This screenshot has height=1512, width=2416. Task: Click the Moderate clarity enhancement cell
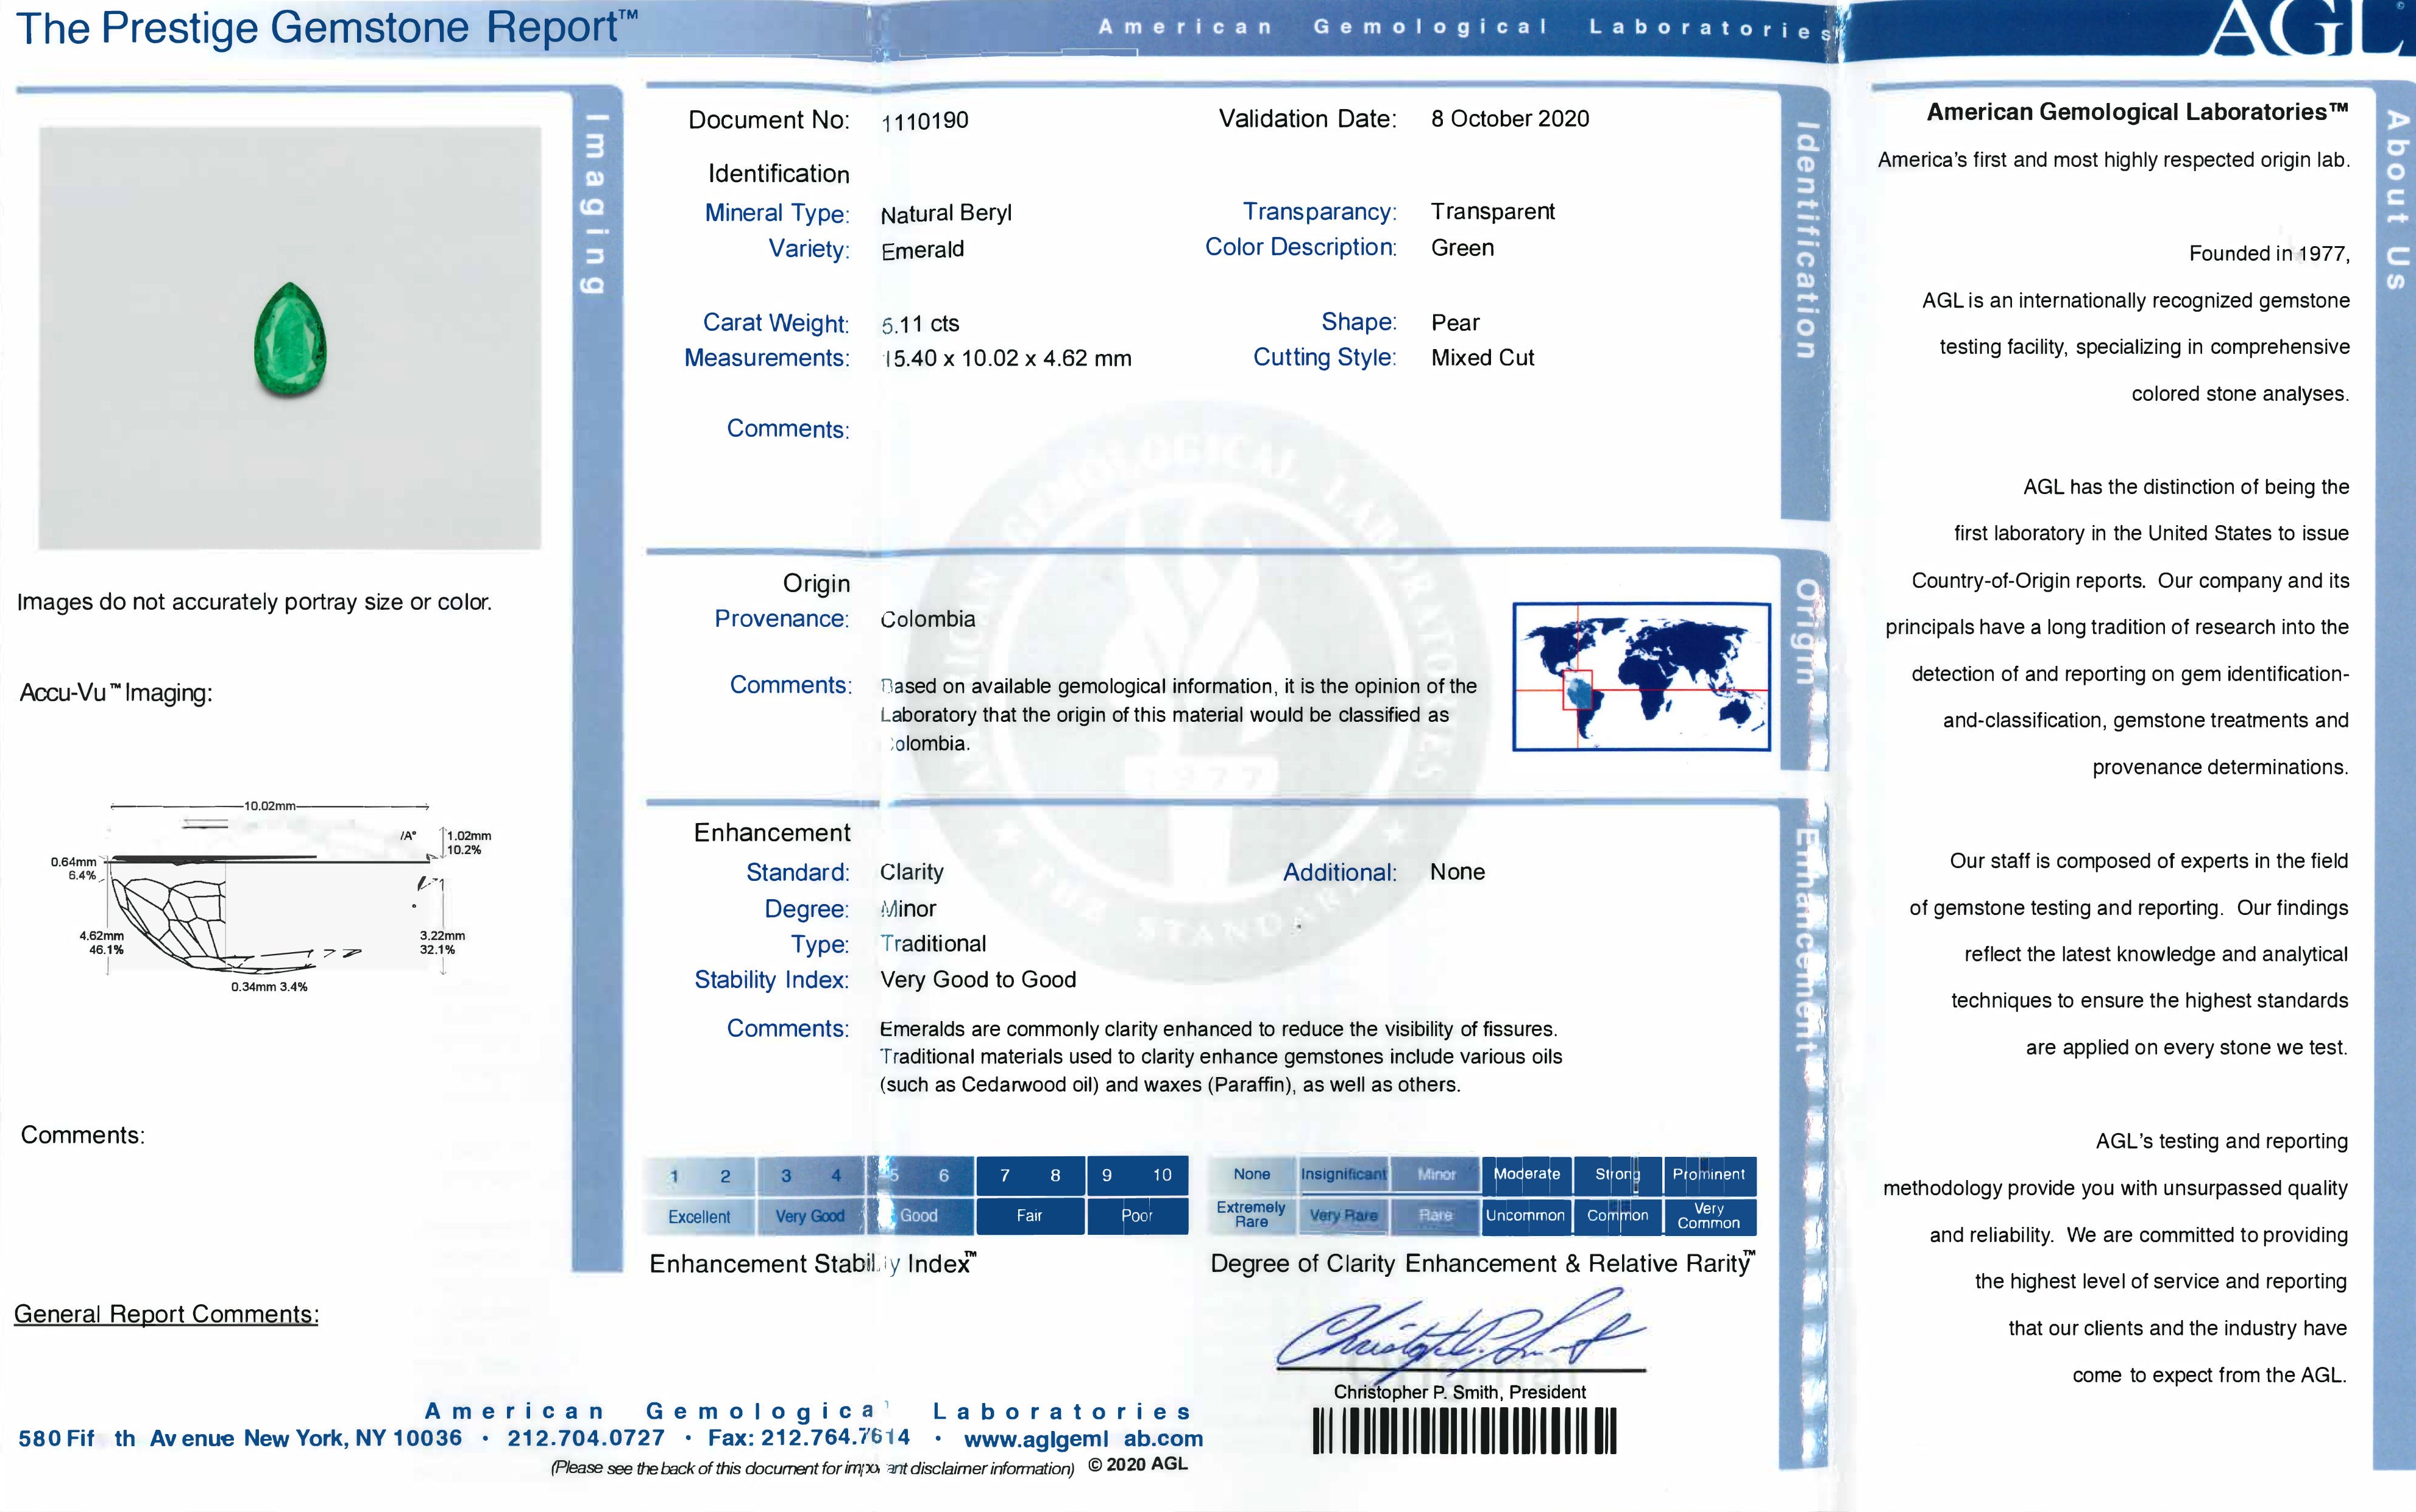(x=1526, y=1174)
